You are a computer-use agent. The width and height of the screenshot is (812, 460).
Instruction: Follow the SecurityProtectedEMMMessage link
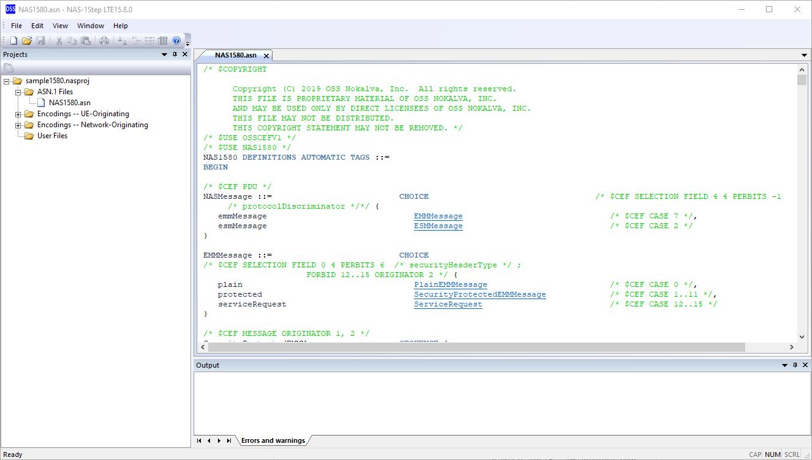(480, 294)
